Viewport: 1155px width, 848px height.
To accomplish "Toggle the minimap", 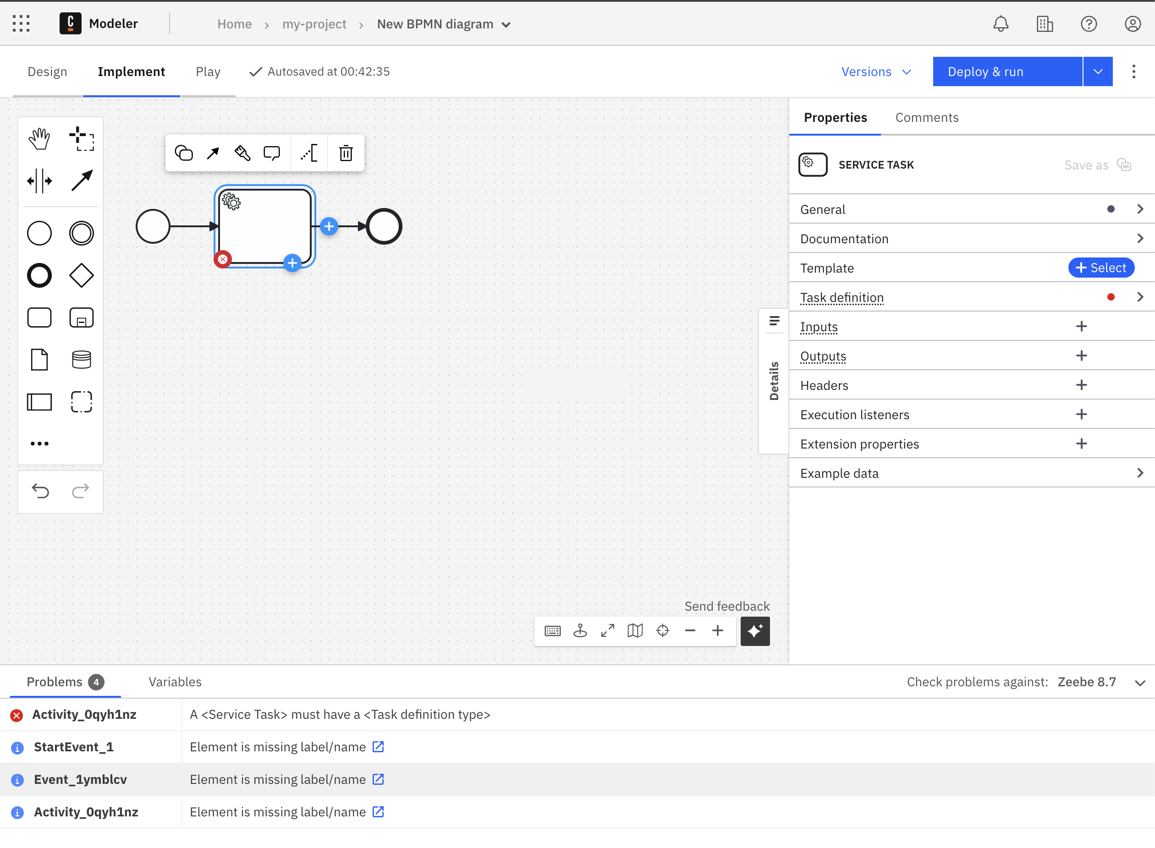I will coord(635,631).
